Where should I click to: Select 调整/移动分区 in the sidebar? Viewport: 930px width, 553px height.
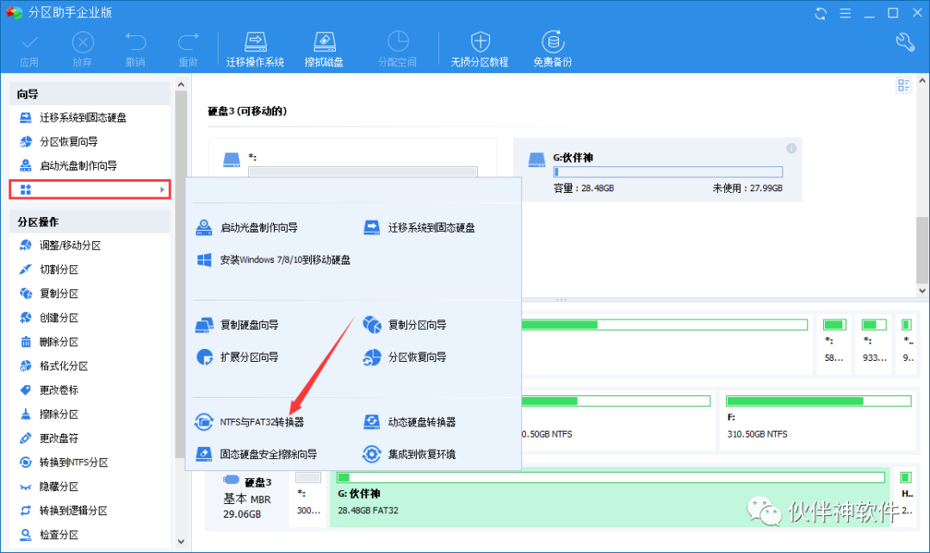69,245
